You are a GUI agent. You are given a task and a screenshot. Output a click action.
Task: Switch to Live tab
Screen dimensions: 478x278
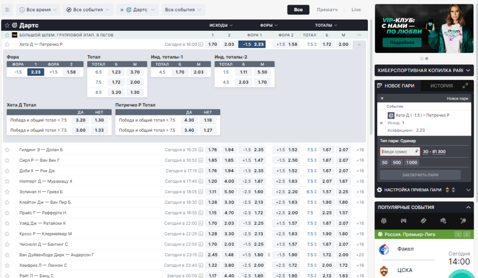[356, 10]
